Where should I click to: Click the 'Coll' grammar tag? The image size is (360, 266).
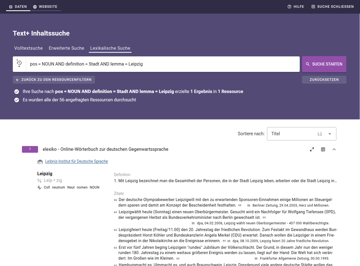(x=47, y=187)
